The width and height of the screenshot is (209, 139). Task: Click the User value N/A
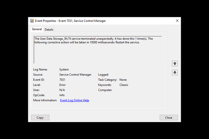coord(62,90)
